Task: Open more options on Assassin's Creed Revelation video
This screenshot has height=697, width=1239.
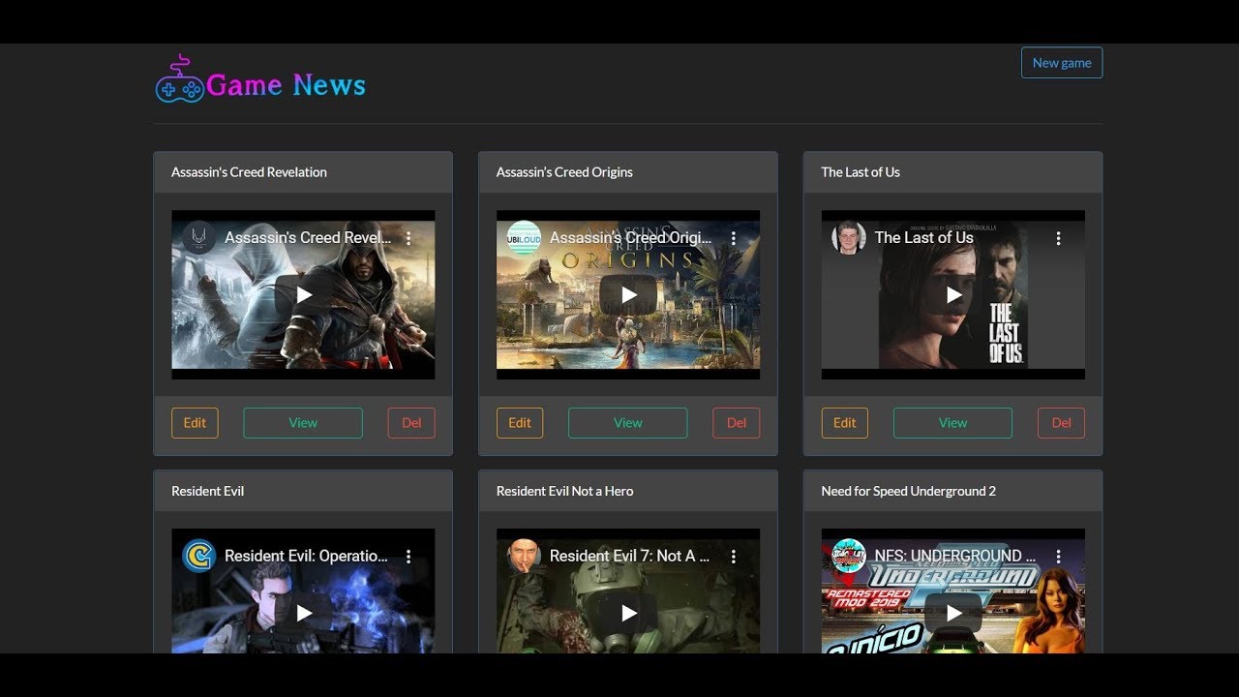Action: tap(408, 238)
